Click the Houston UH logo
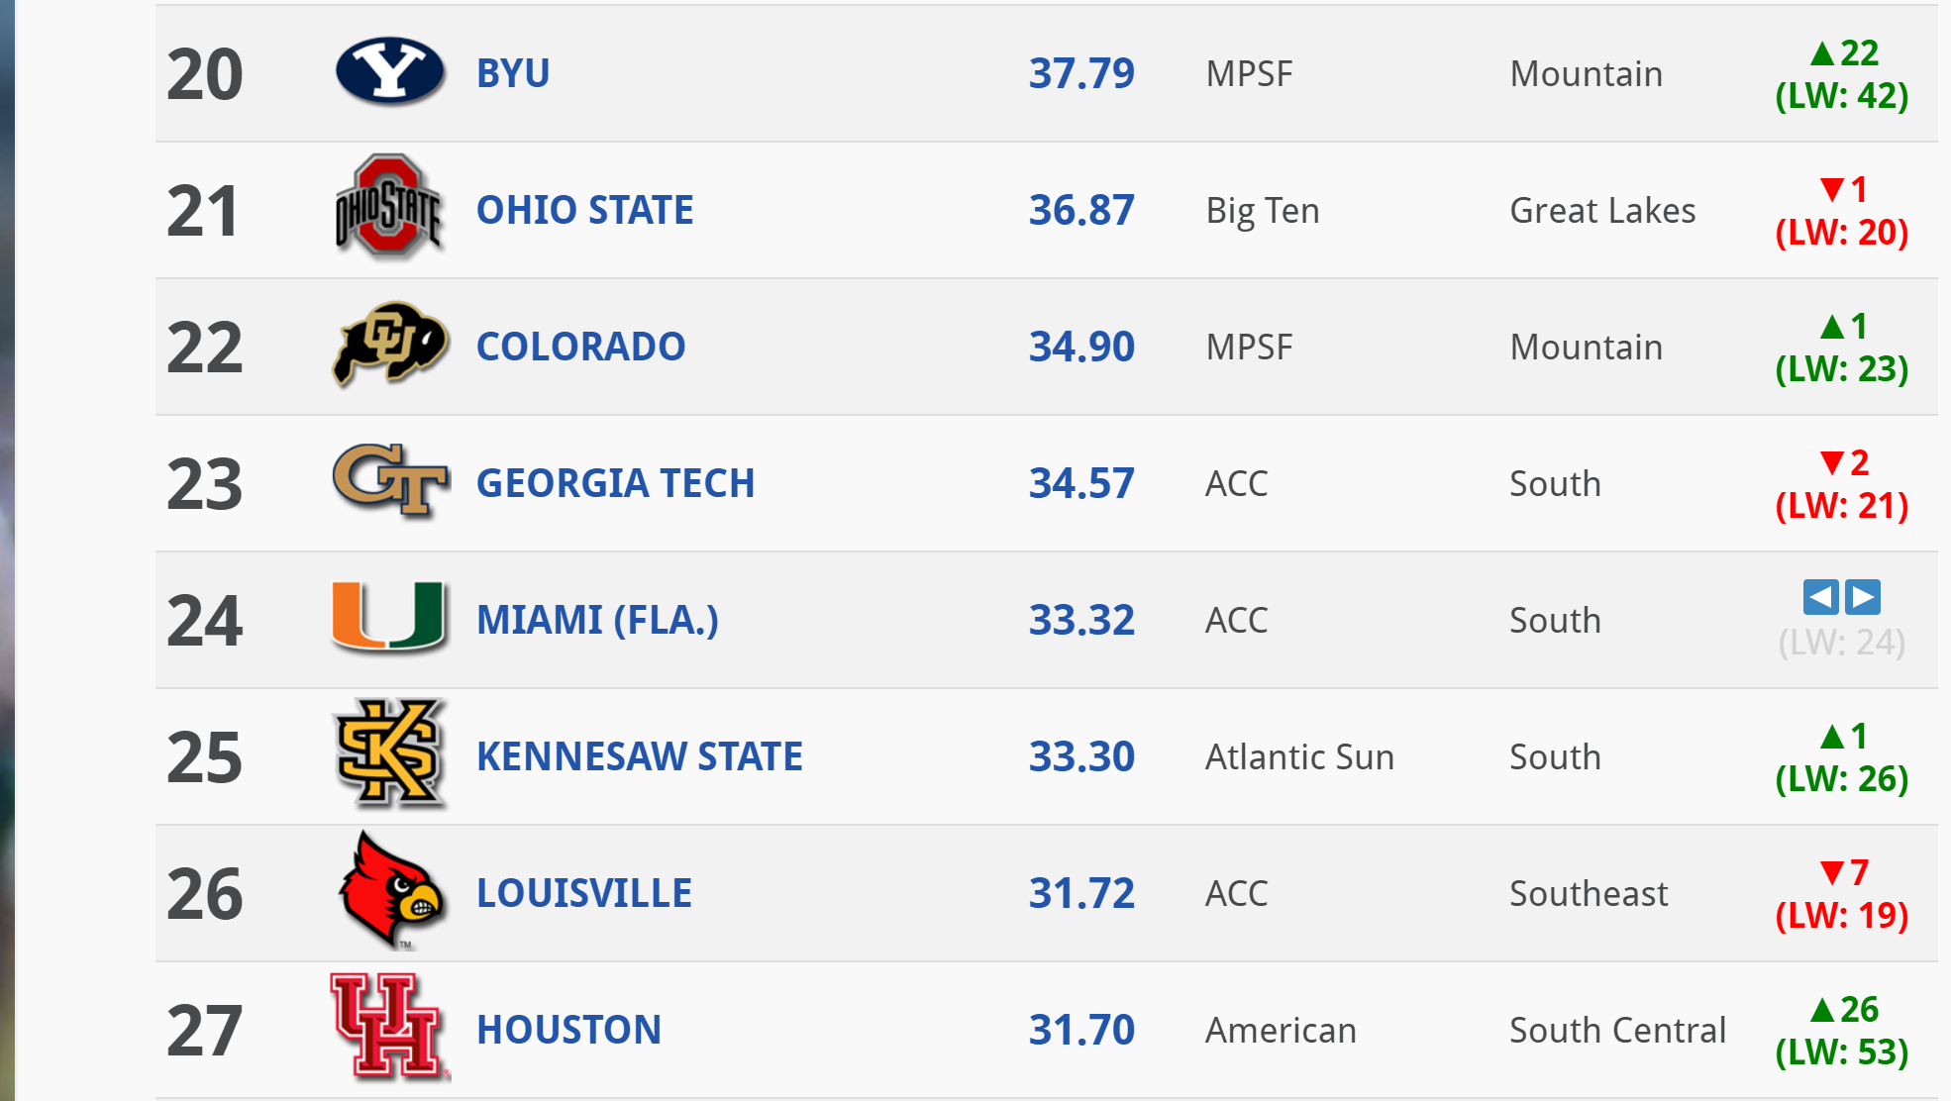 point(390,1030)
